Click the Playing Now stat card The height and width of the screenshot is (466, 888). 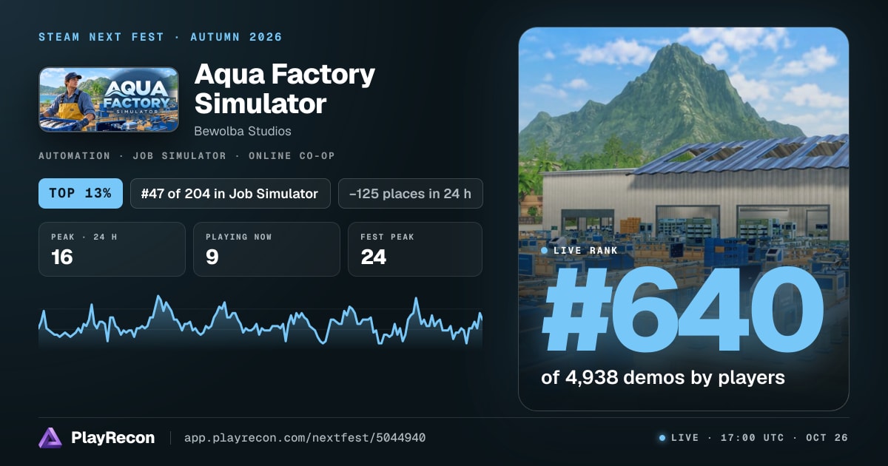click(266, 249)
